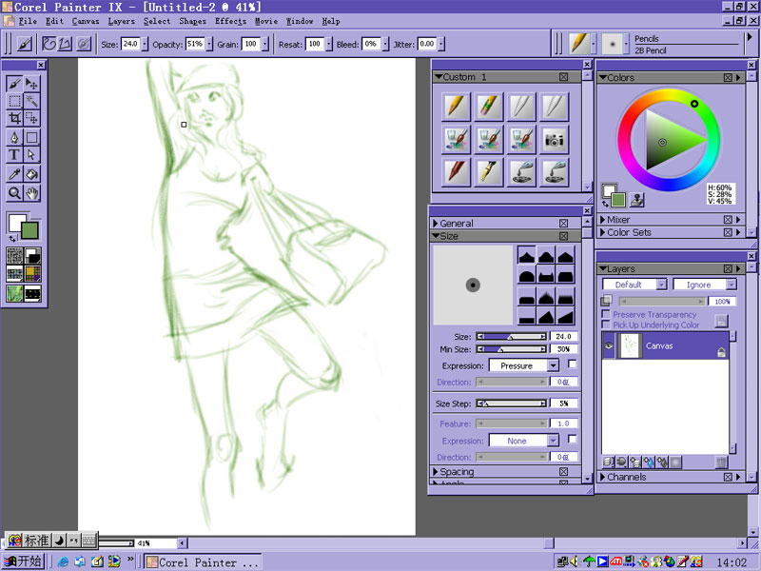Select the Text tool

tap(14, 155)
